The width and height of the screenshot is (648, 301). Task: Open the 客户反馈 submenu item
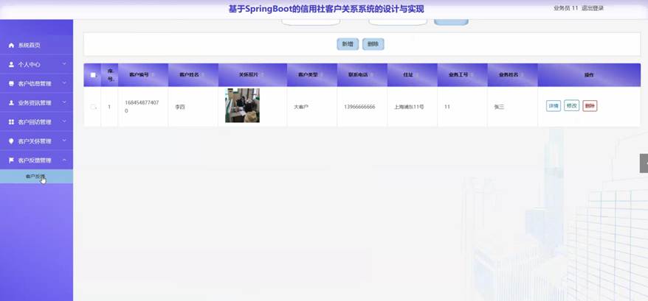coord(36,177)
